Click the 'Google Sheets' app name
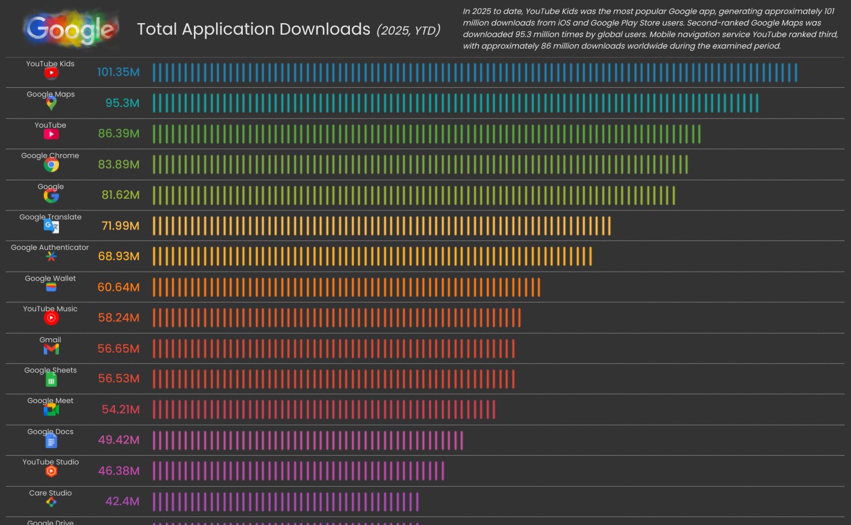851x525 pixels. (50, 370)
